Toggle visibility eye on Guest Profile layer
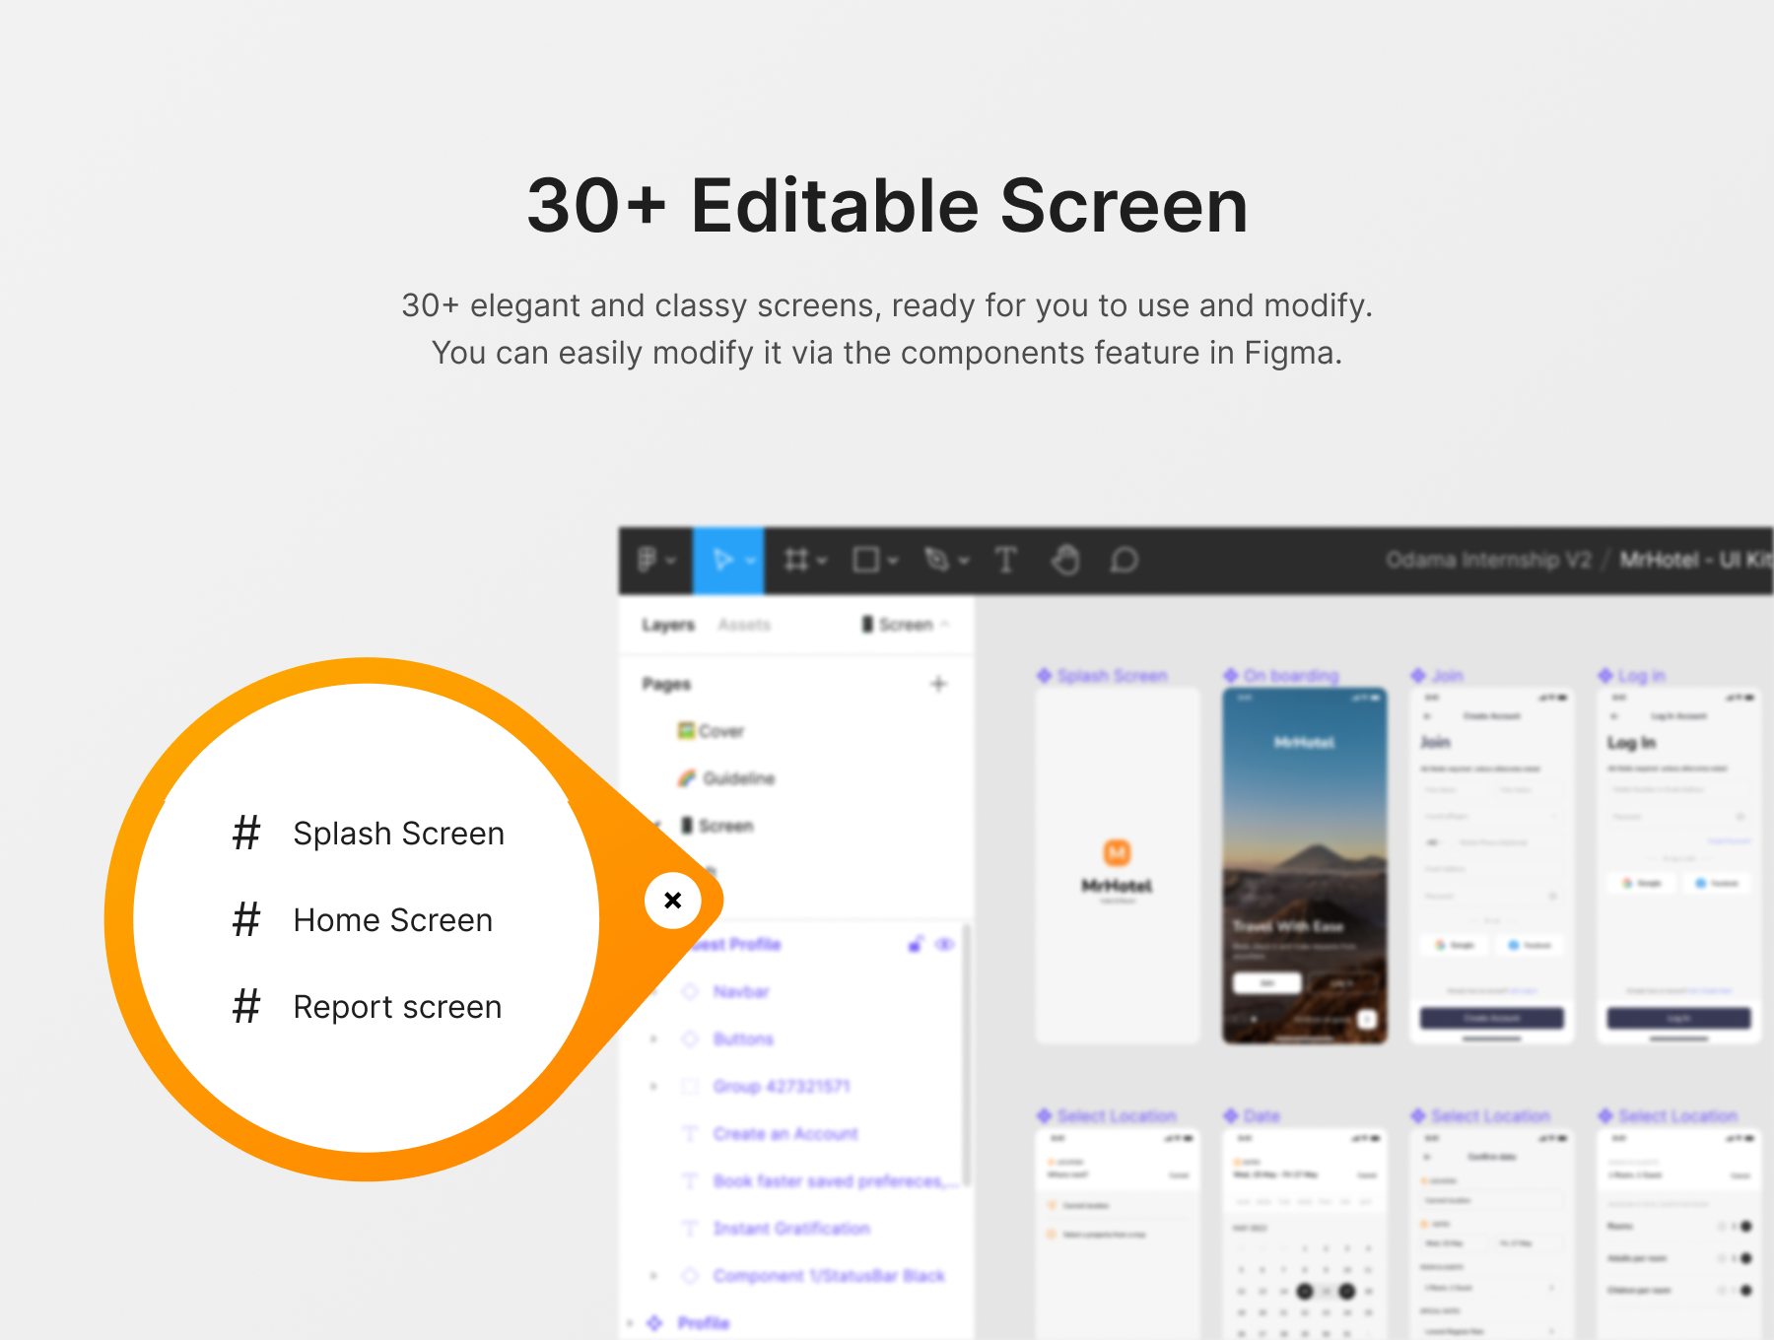 (944, 945)
